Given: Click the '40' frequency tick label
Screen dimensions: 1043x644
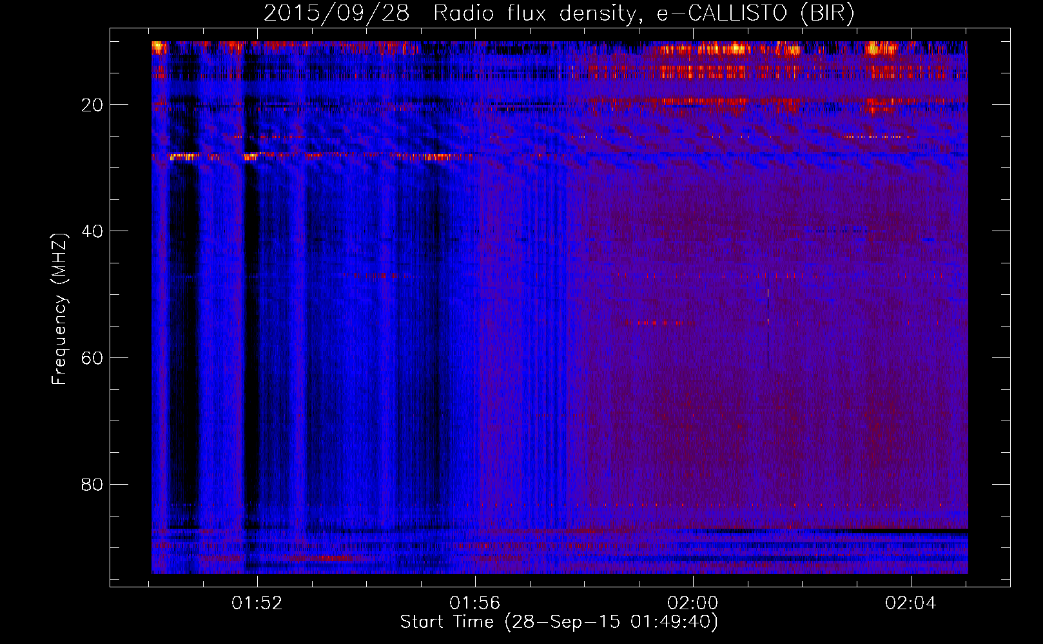Looking at the screenshot, I should [92, 231].
